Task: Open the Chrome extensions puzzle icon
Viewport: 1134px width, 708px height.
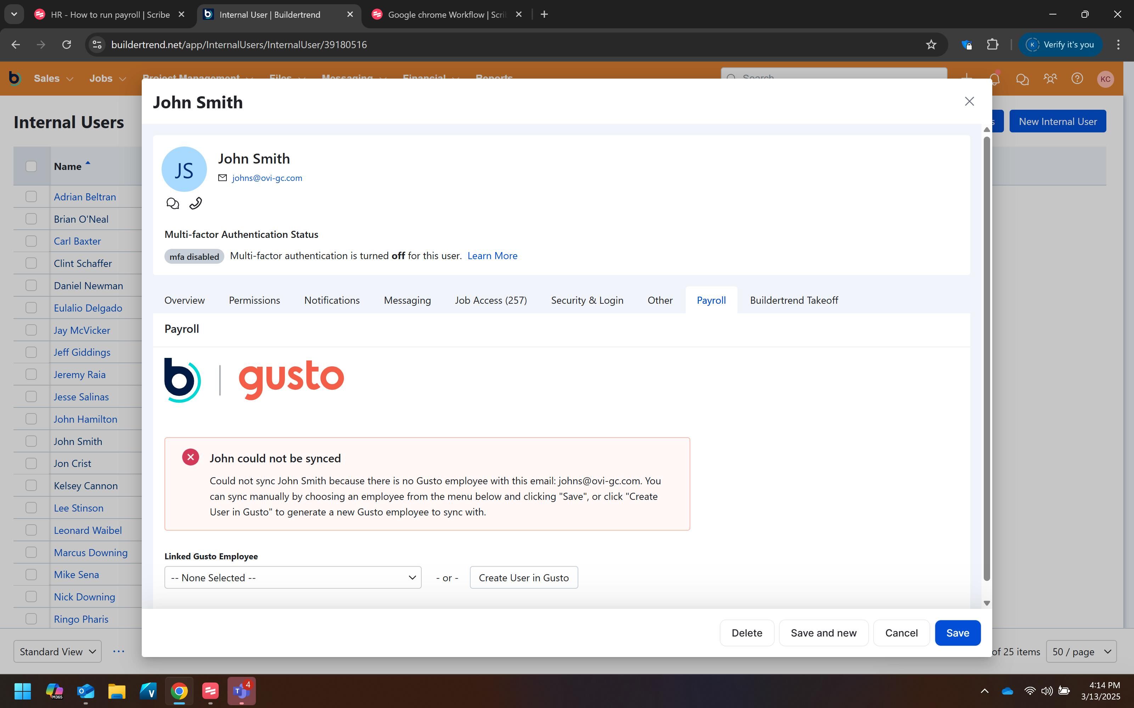Action: tap(993, 45)
